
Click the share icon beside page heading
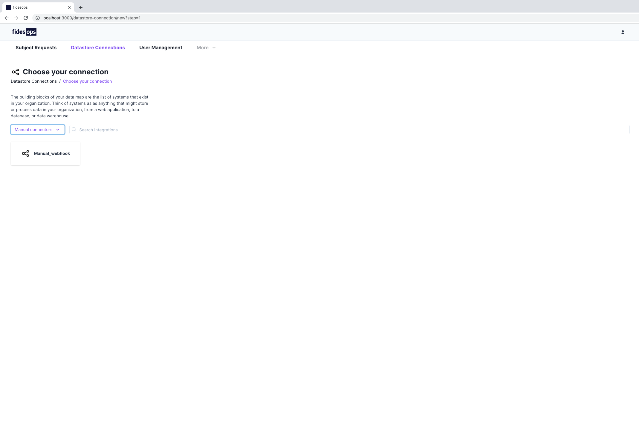(x=16, y=72)
